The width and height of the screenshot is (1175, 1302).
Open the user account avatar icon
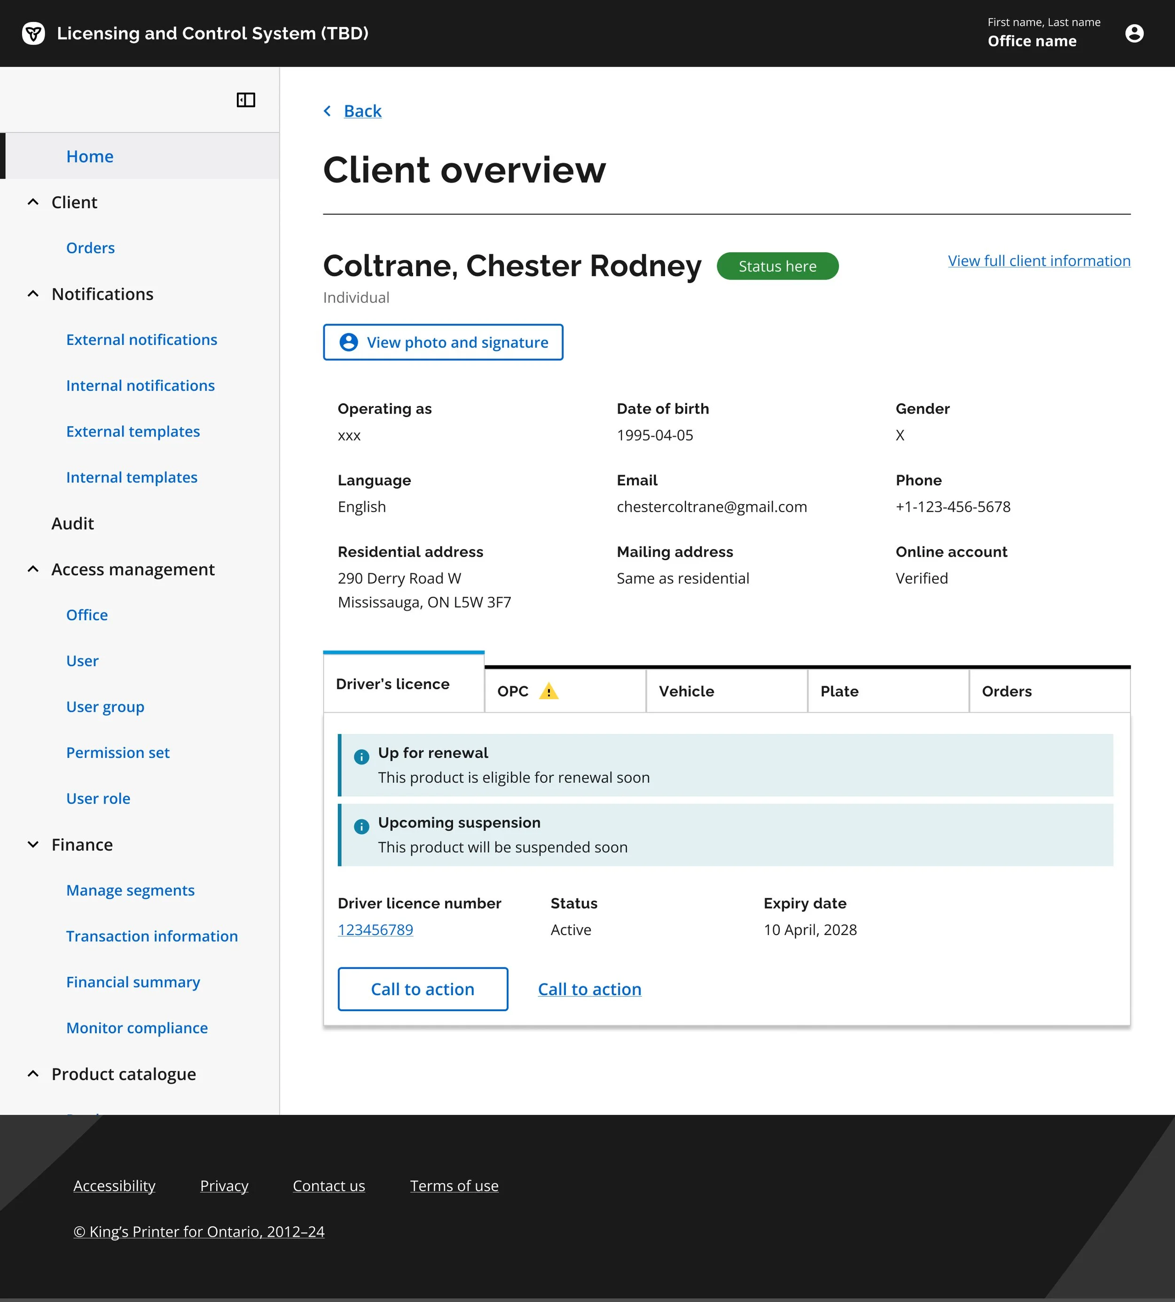pyautogui.click(x=1134, y=33)
